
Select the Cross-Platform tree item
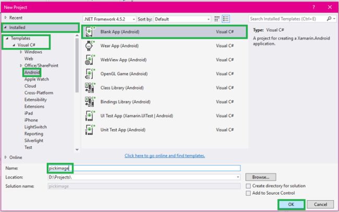[x=39, y=92]
